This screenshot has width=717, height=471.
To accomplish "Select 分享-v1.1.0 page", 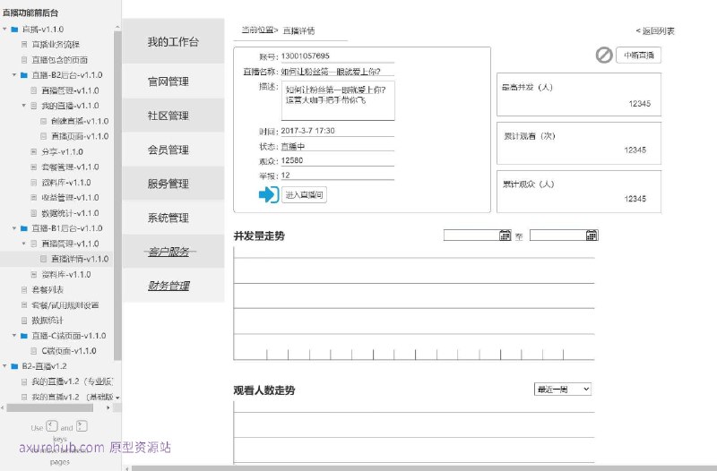I will click(62, 151).
